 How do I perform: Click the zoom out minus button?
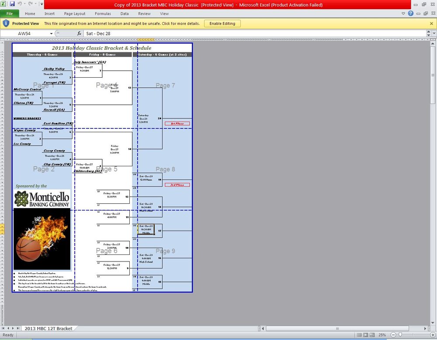coord(393,335)
